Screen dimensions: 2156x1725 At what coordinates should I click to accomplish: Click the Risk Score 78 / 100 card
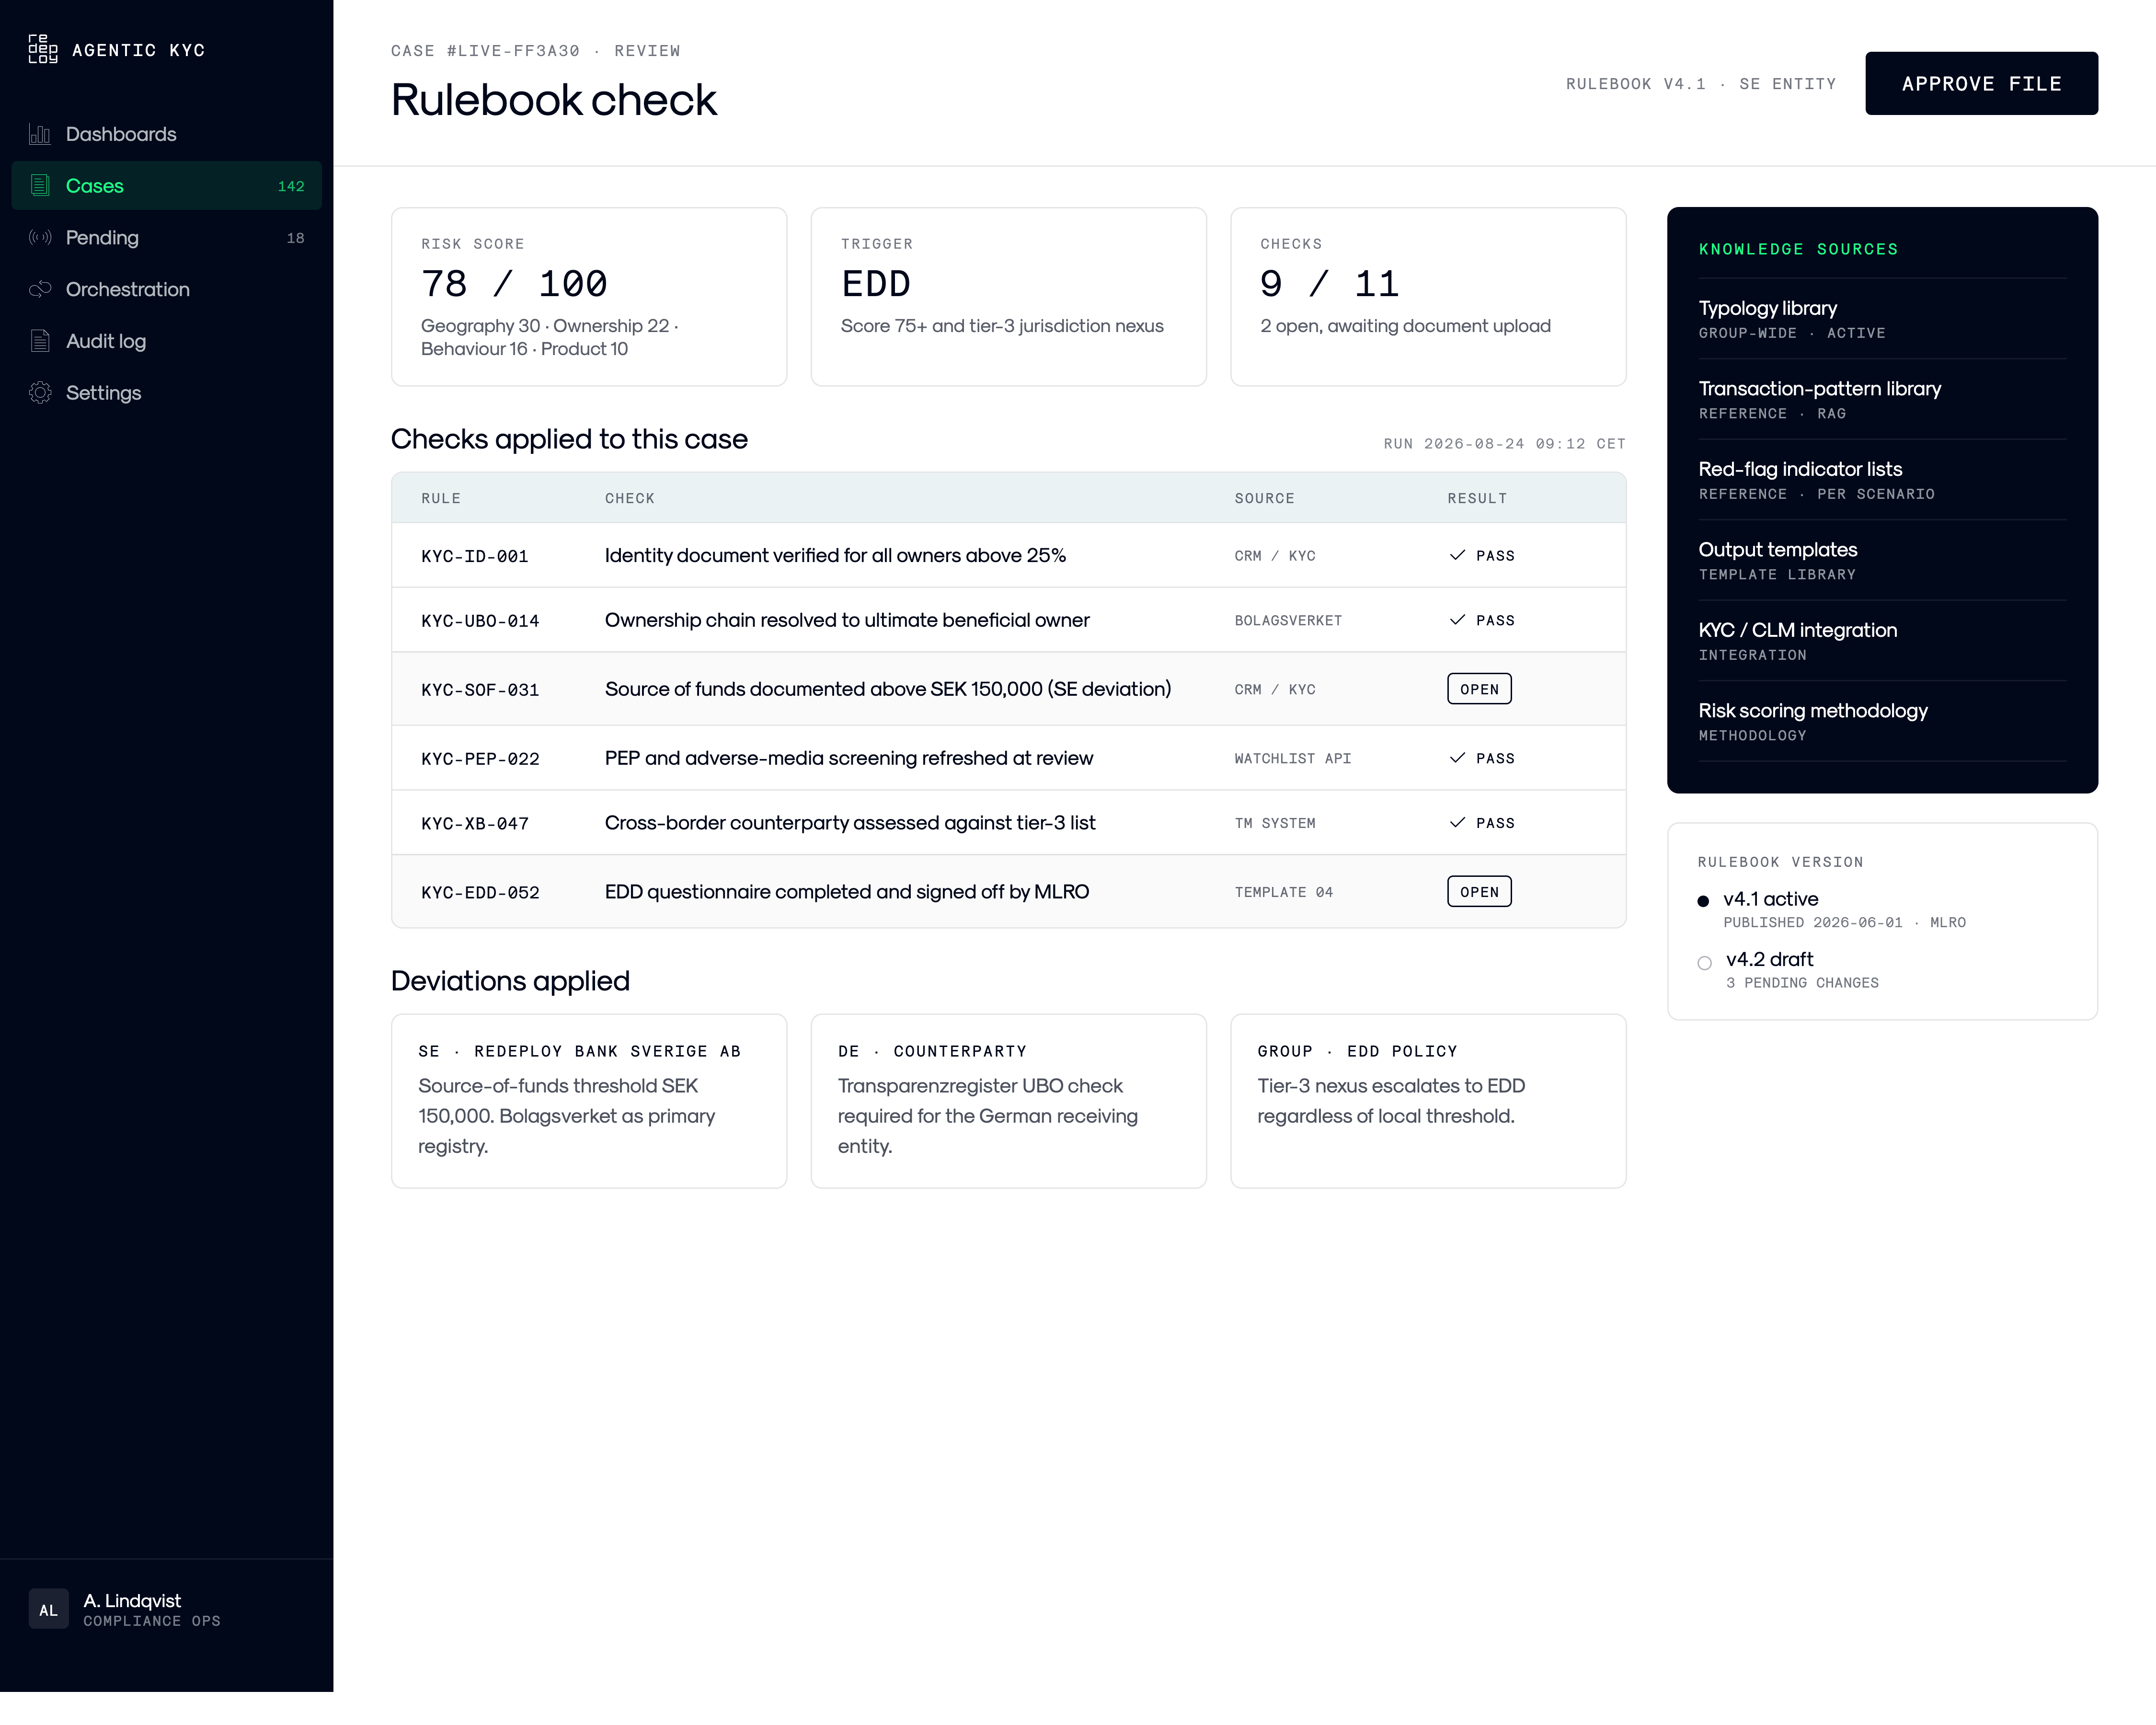pos(589,297)
